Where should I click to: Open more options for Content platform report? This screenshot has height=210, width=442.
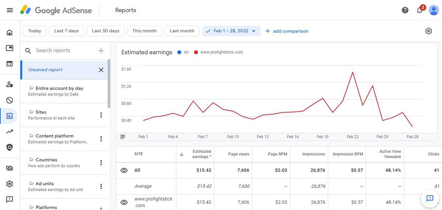(x=101, y=139)
